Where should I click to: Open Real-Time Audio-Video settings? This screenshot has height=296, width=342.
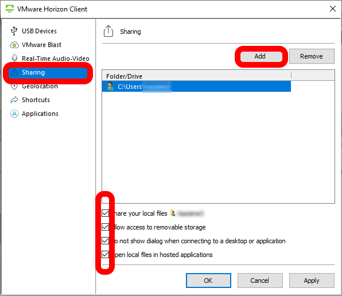56,59
